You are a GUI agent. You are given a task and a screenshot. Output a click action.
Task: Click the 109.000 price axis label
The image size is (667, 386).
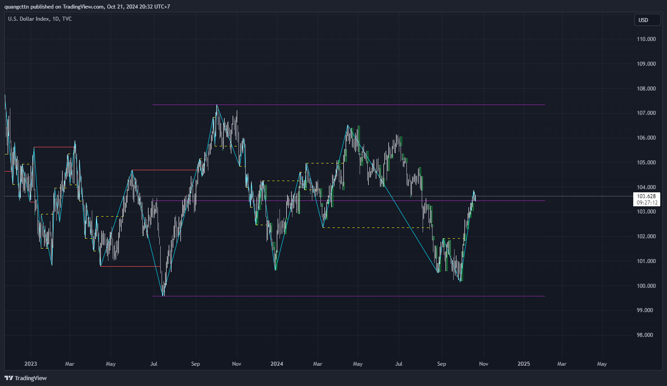pyautogui.click(x=646, y=64)
